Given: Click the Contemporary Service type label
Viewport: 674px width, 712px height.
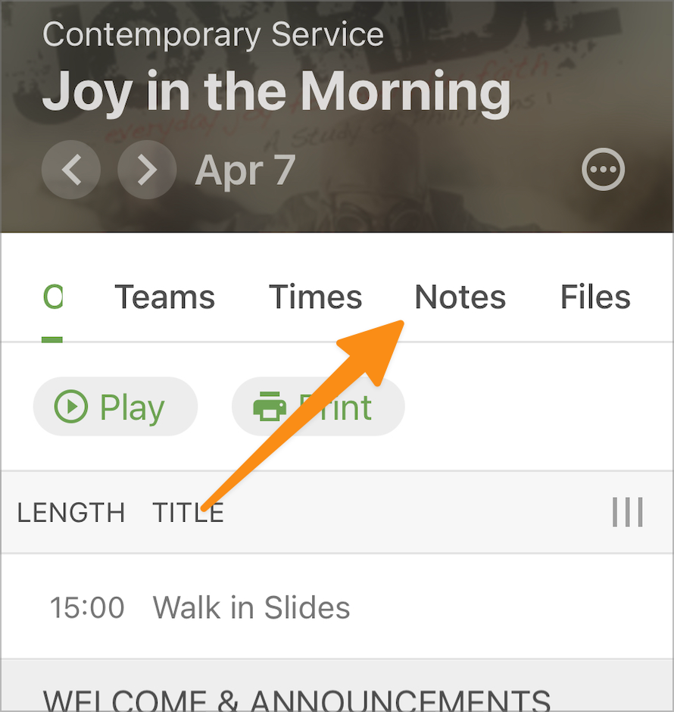Looking at the screenshot, I should [213, 35].
